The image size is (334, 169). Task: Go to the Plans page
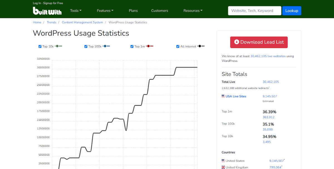[133, 11]
